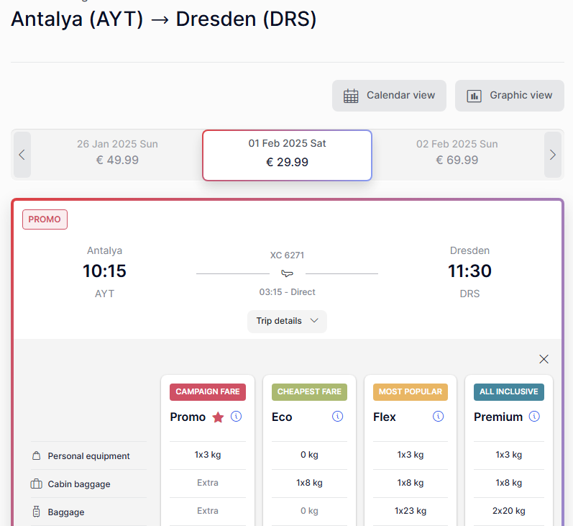The width and height of the screenshot is (573, 526).
Task: Select 01 Feb 2025 Sat date
Action: pyautogui.click(x=288, y=155)
